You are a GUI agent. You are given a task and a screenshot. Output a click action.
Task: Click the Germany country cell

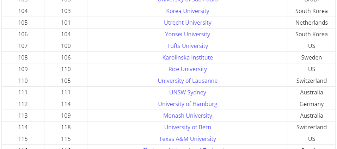coord(311,104)
